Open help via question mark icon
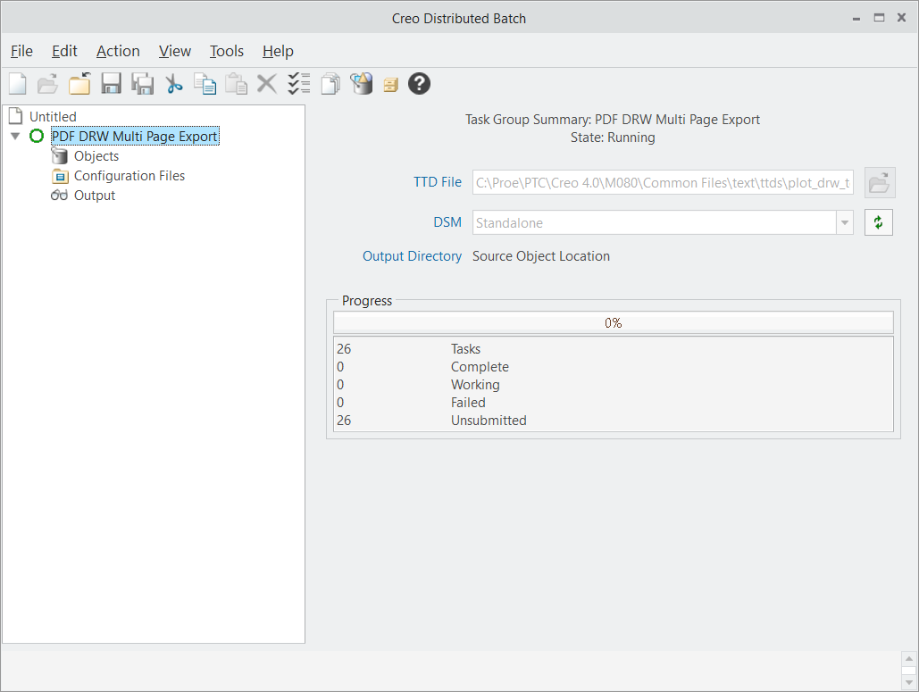 [x=419, y=84]
